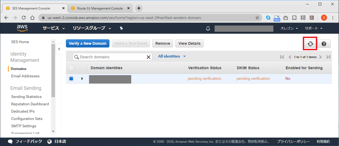Open Reputation Dashboard in sidebar
Viewport: 339px width, 146px height.
[x=30, y=104]
